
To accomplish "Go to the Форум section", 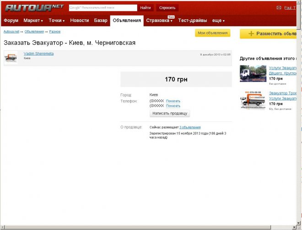I will coord(11,21).
